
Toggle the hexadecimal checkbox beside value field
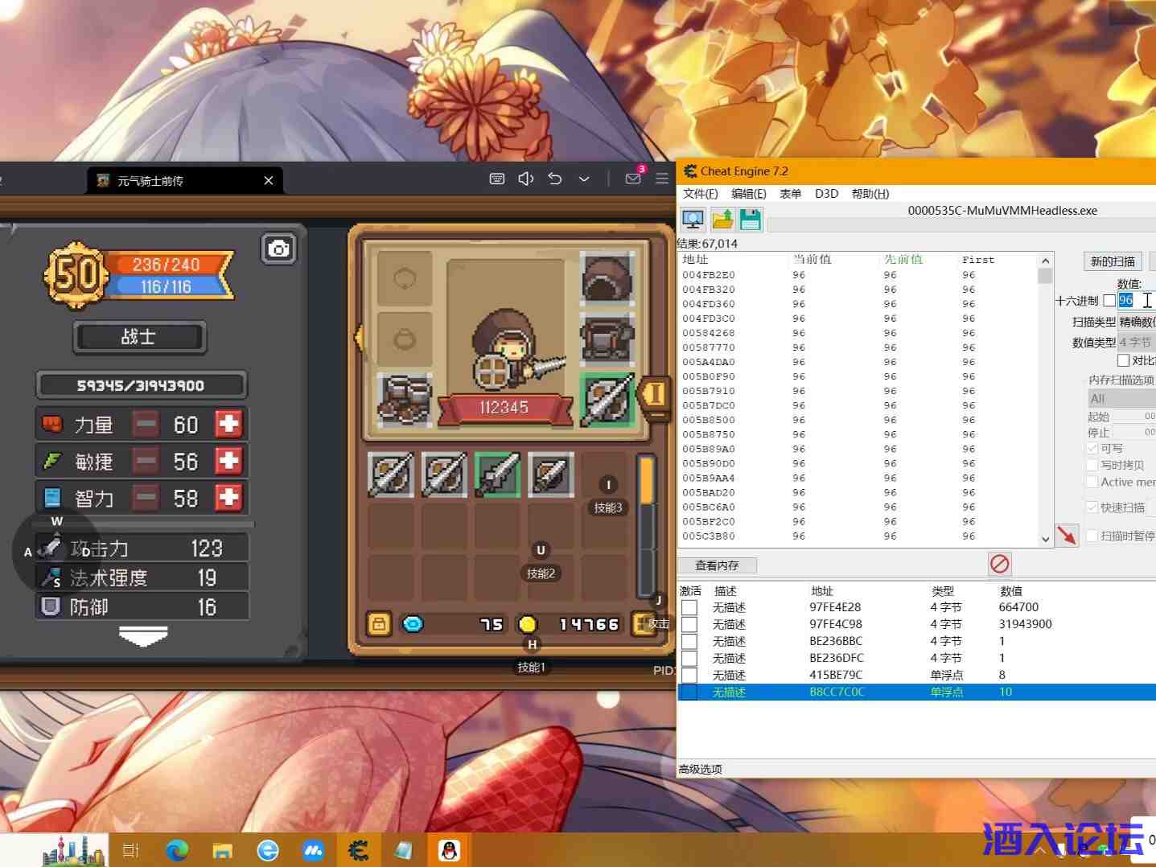pos(1109,301)
